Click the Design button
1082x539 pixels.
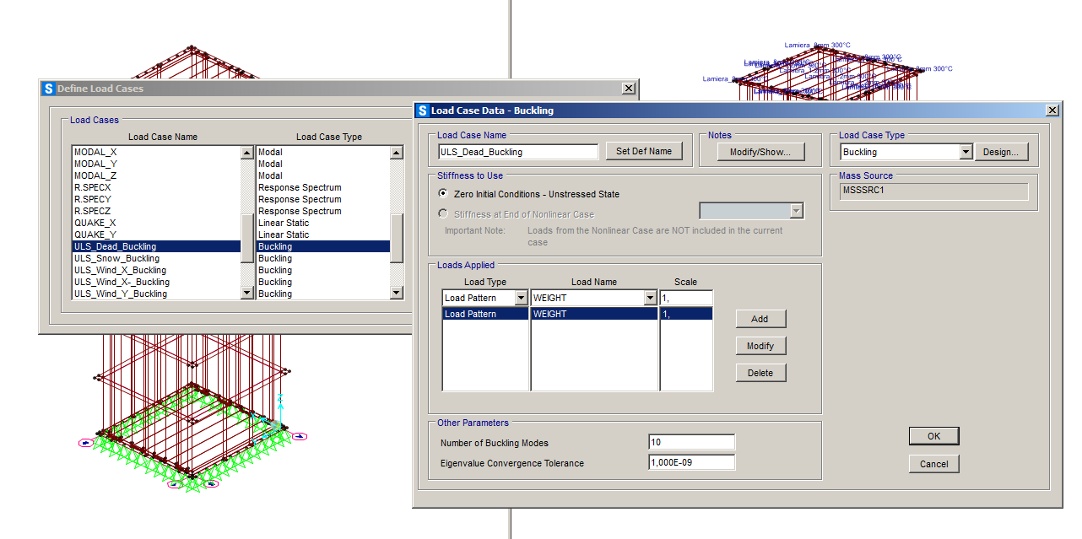click(1002, 152)
